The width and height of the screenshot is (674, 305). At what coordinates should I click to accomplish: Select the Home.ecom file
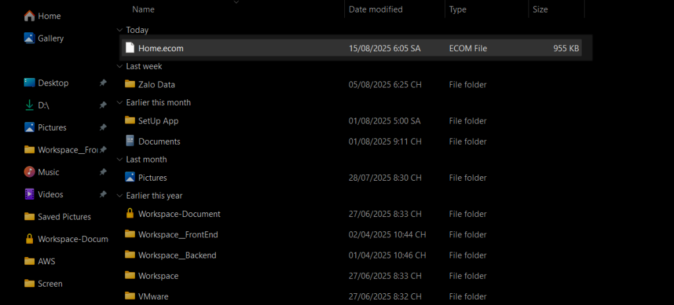pyautogui.click(x=351, y=49)
